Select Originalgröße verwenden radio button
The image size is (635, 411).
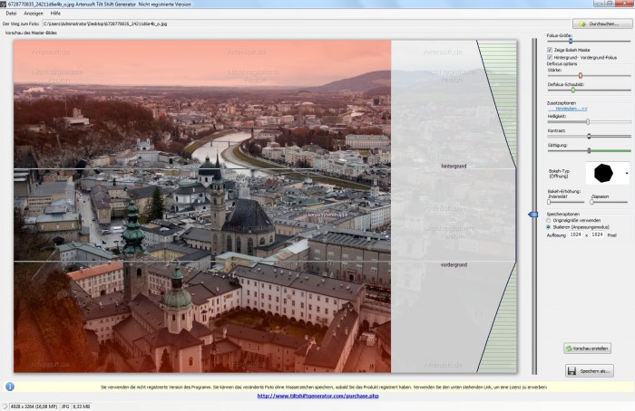548,221
